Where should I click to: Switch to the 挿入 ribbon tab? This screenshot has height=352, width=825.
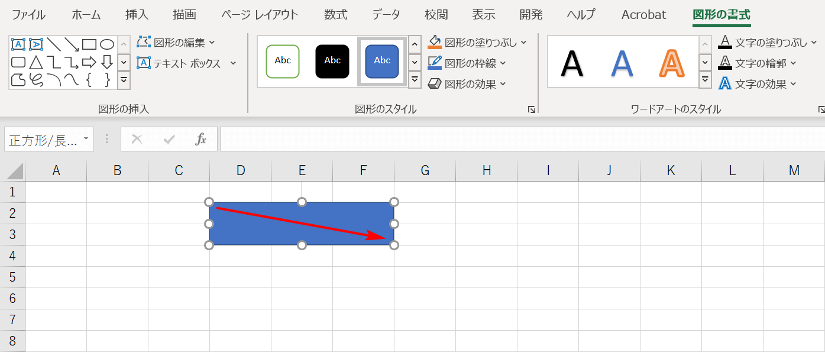click(x=137, y=15)
